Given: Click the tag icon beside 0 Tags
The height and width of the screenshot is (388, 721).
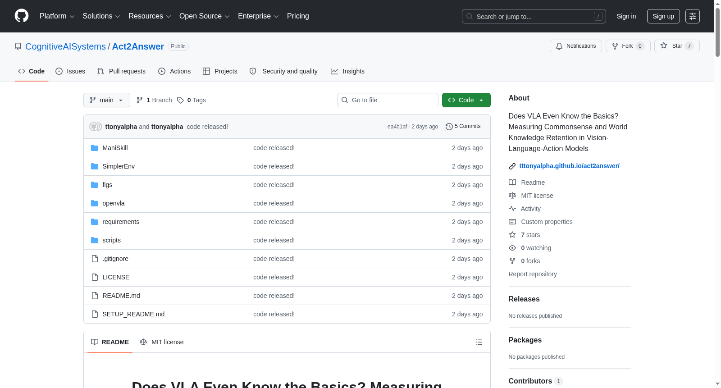Looking at the screenshot, I should [180, 100].
